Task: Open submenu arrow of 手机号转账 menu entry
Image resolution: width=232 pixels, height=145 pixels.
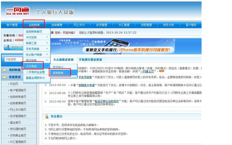Action: [x=47, y=49]
